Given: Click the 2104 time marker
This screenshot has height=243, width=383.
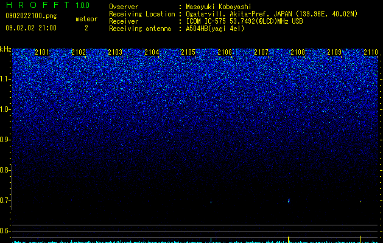Looking at the screenshot, I should click(x=152, y=52).
